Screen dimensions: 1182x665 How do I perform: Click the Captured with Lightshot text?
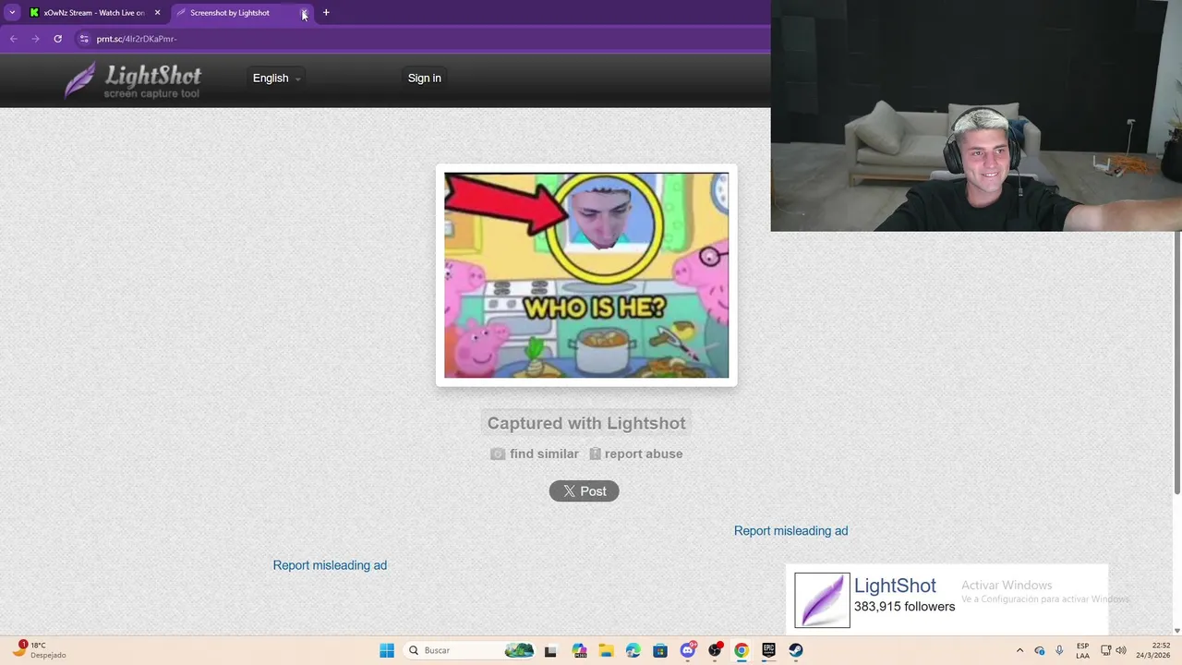tap(586, 423)
